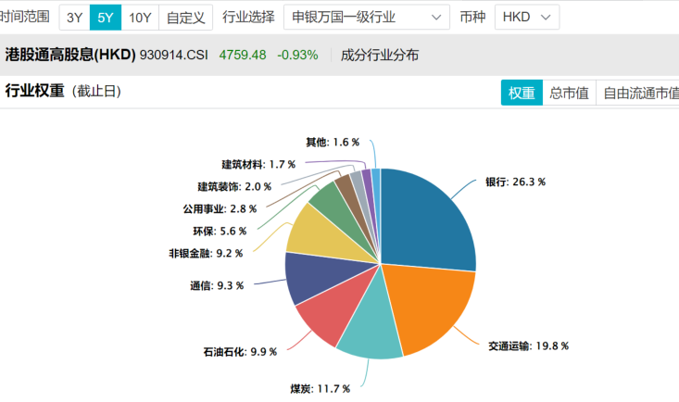
Task: Click the 煤炭: 11.7 % label
Action: point(320,389)
